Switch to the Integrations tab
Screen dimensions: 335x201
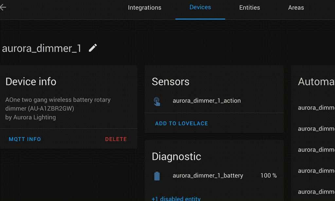coord(145,8)
